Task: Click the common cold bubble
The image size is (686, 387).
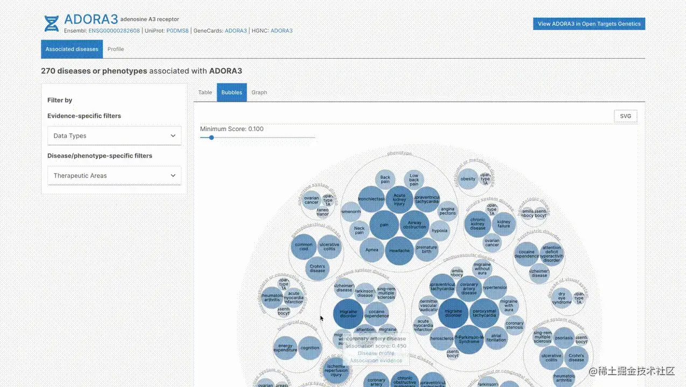Action: click(x=304, y=247)
